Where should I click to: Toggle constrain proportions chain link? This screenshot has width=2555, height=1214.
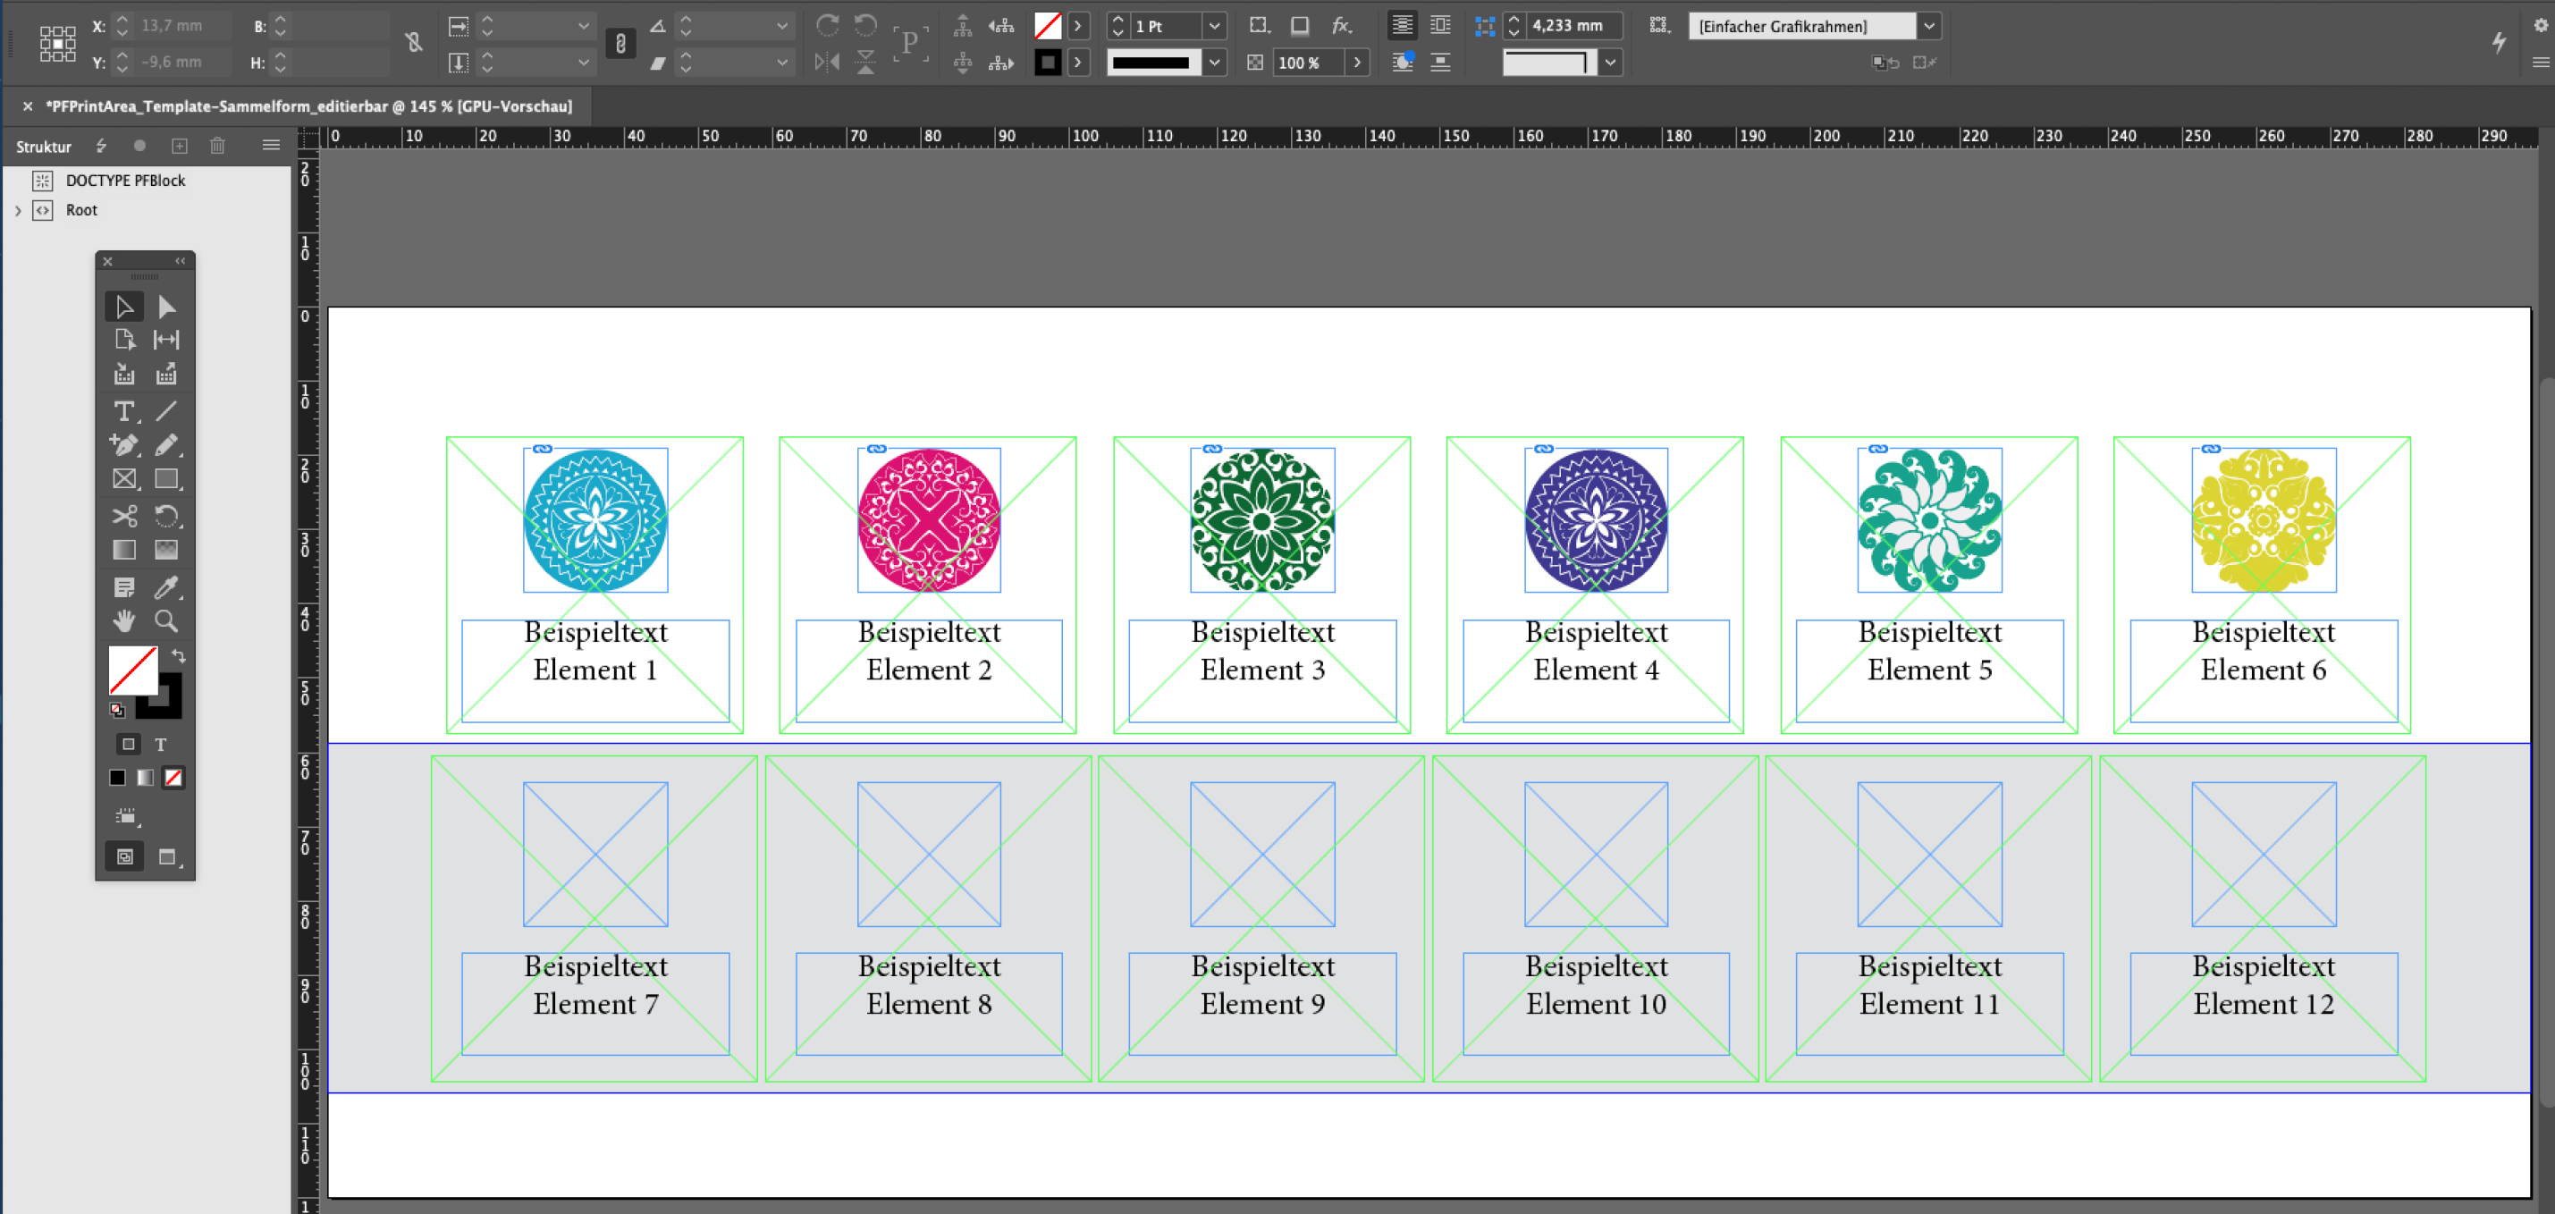pos(620,44)
